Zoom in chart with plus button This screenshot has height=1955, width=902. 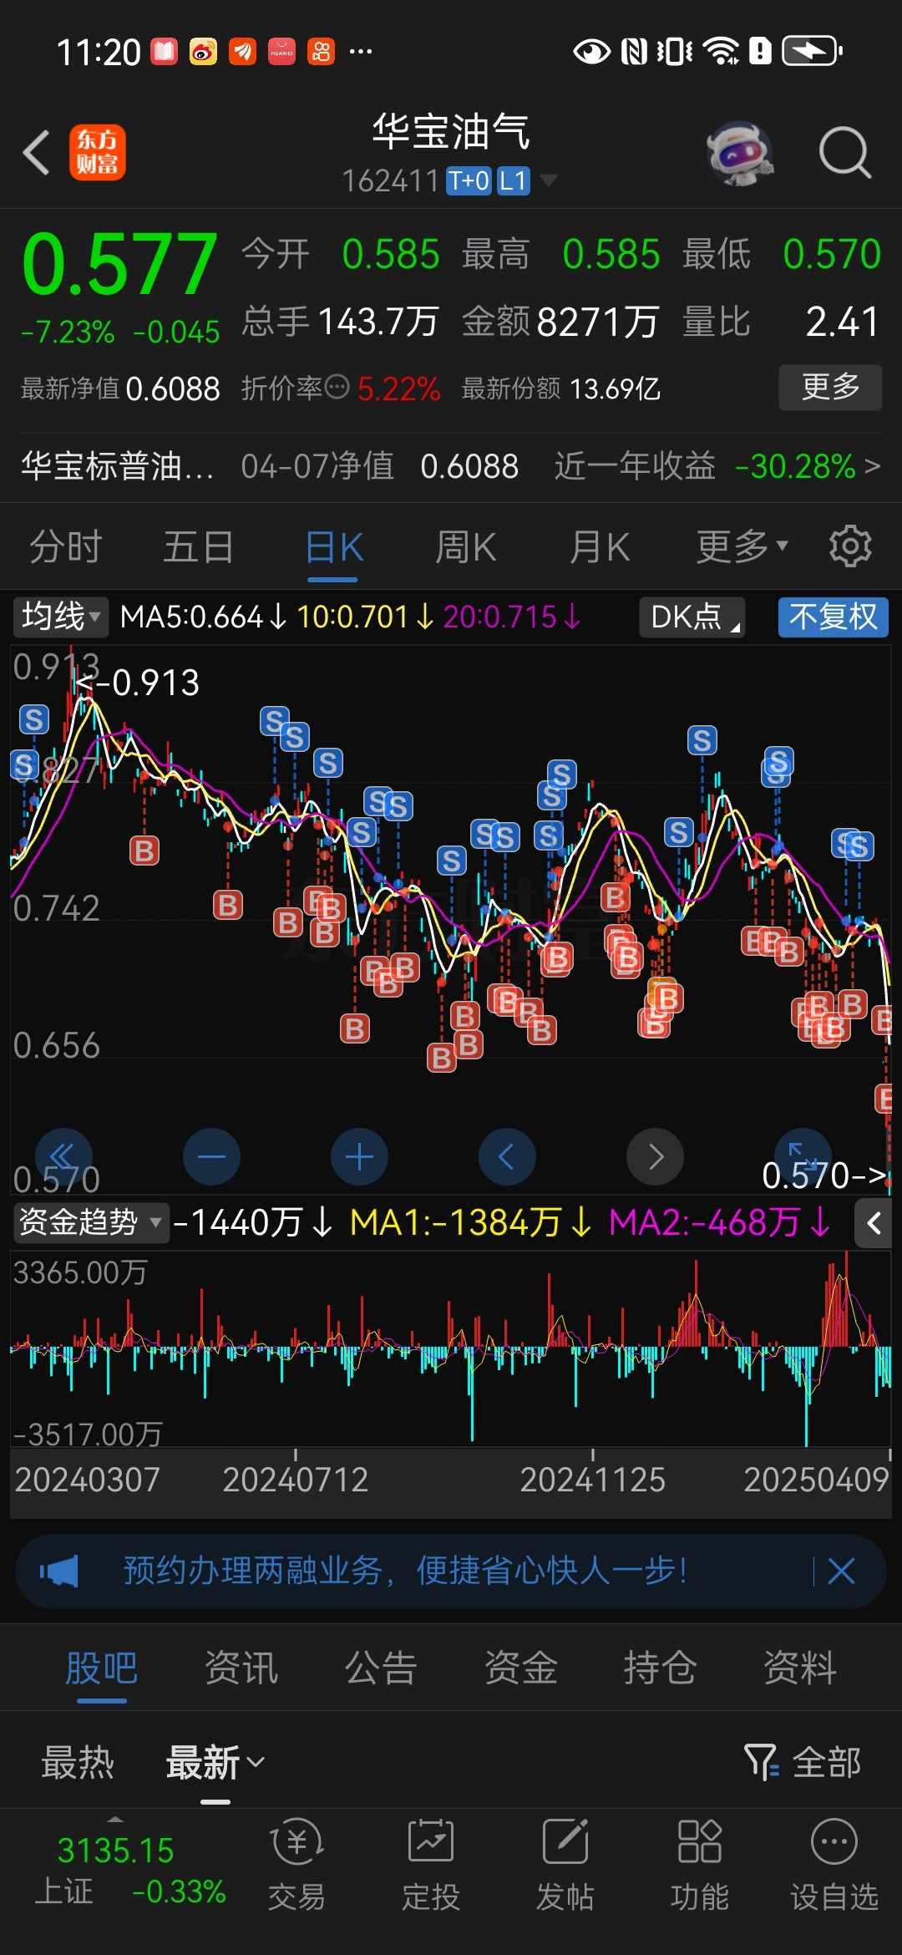359,1156
